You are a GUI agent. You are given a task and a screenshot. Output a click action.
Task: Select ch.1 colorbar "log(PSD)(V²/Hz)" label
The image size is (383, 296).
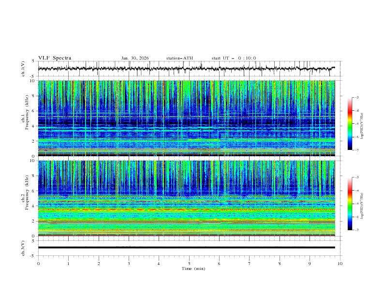point(362,126)
